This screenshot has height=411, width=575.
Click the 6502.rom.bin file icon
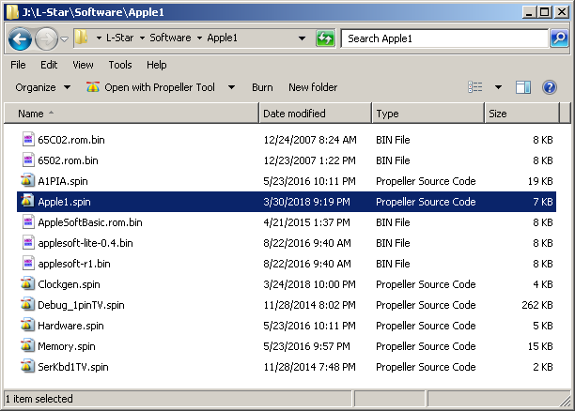(28, 160)
